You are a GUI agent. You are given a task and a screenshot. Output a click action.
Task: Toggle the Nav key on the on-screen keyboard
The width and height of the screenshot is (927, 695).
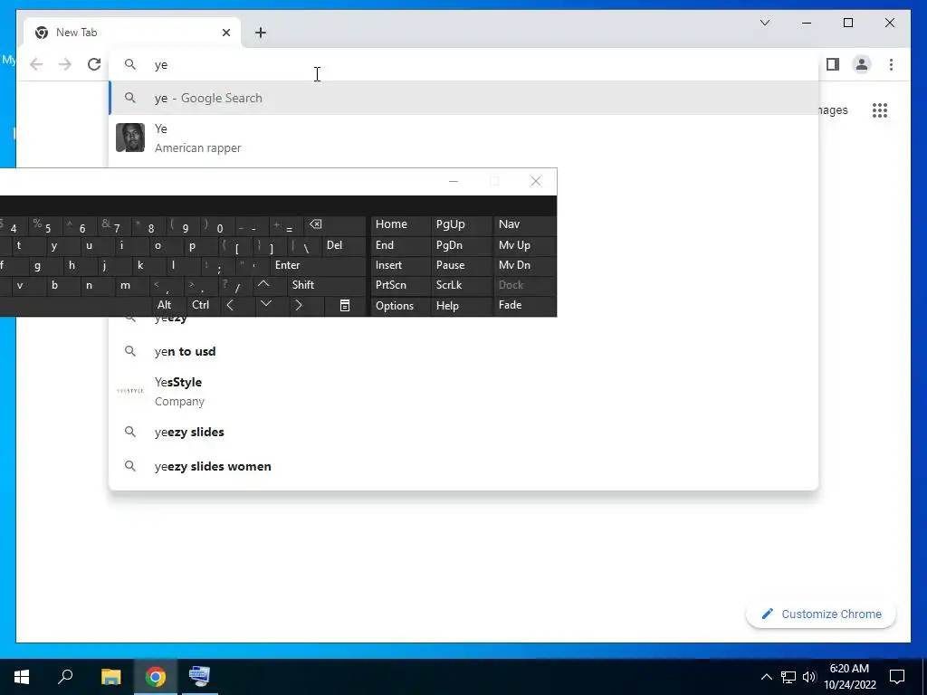point(525,224)
